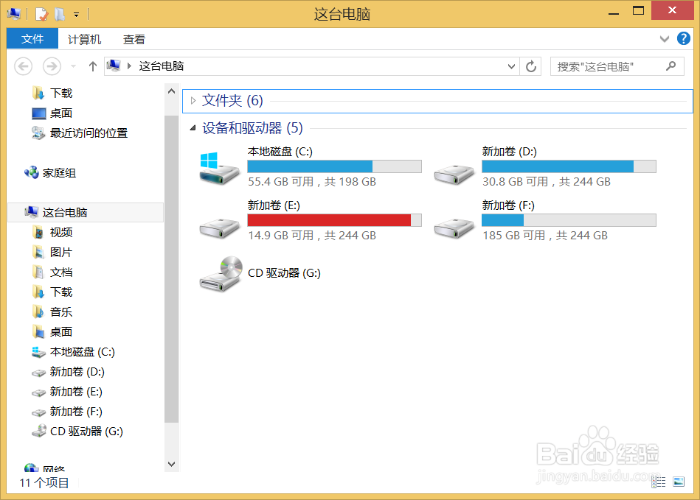The height and width of the screenshot is (500, 700).
Task: Open the Quick Access Toolbar customization dropdown
Action: pos(76,13)
